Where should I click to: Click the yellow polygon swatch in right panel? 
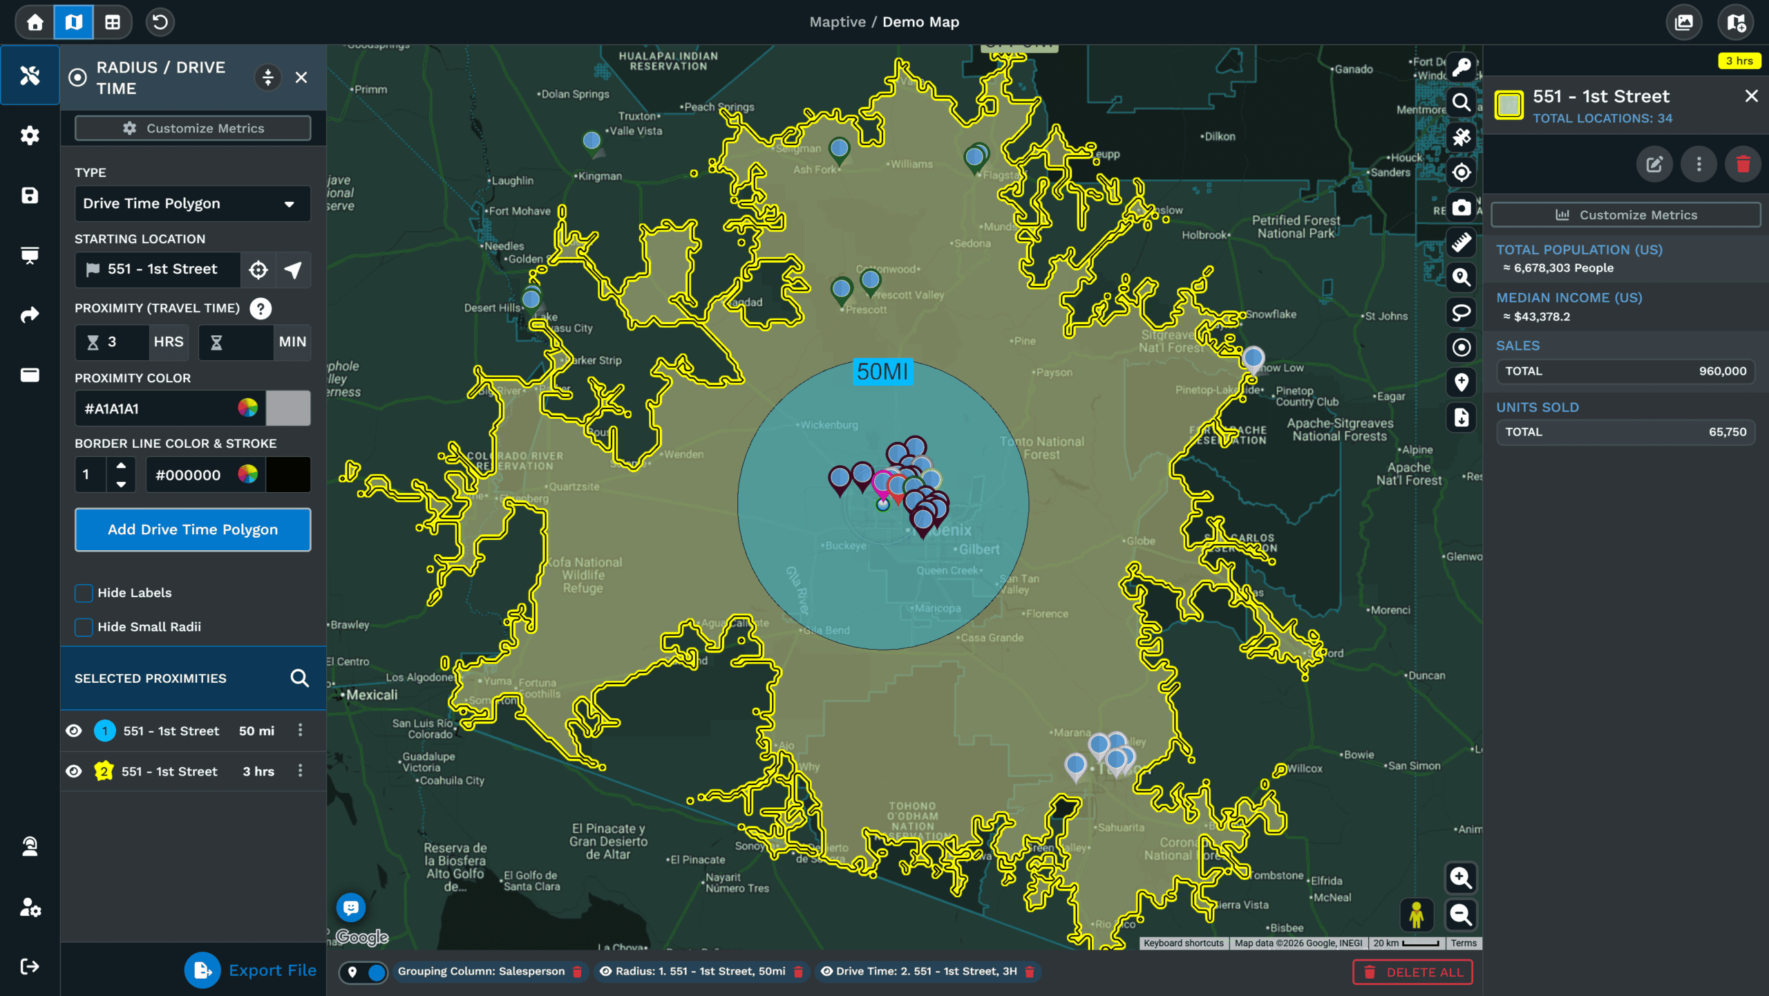click(x=1509, y=106)
